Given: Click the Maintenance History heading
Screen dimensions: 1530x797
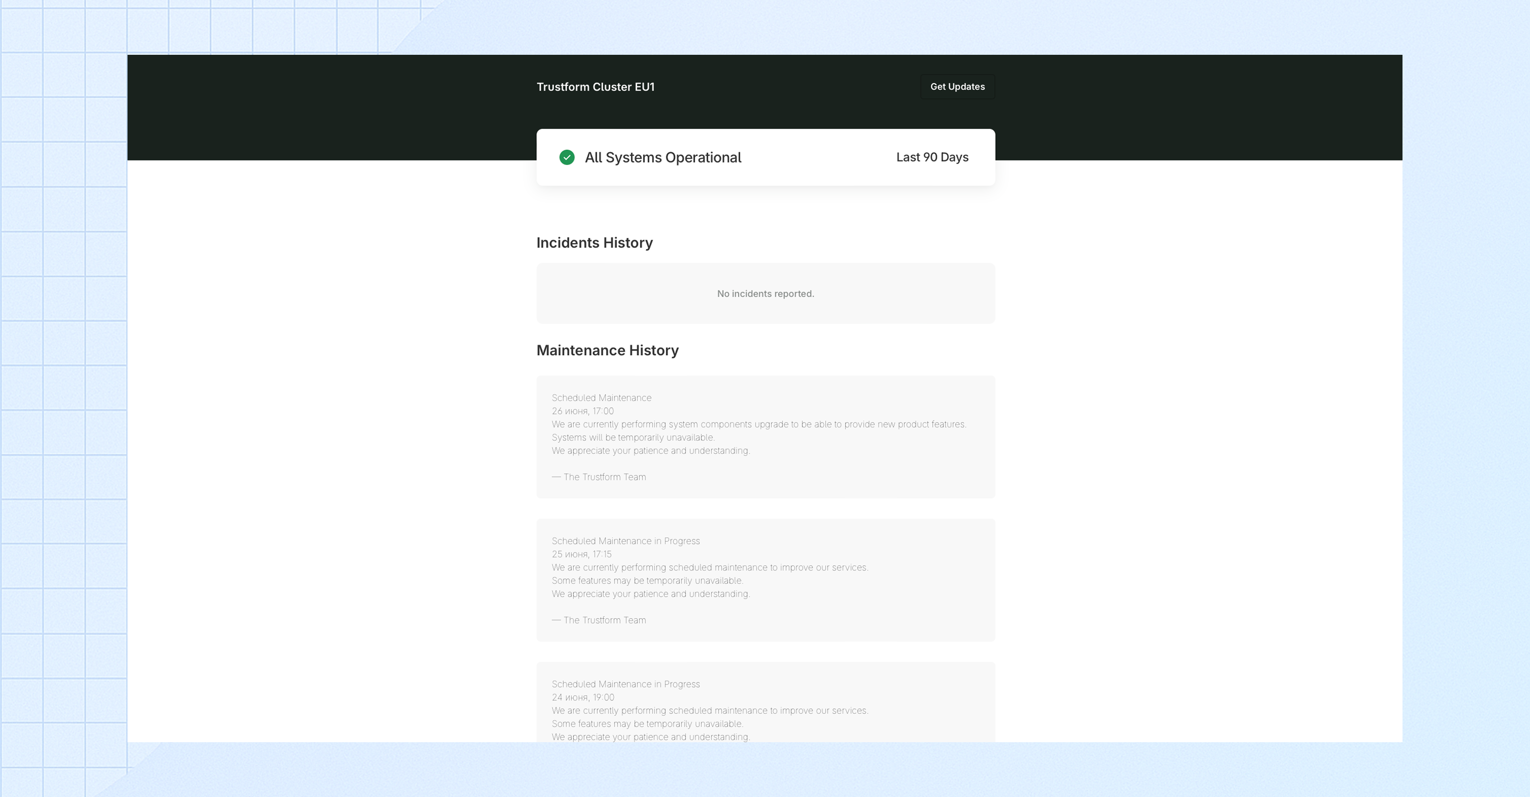Looking at the screenshot, I should coord(607,350).
